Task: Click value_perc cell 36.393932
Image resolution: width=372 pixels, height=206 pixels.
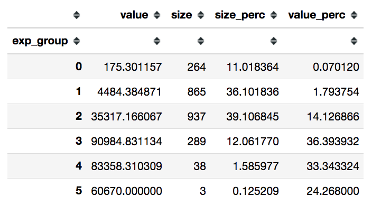Action: [333, 142]
